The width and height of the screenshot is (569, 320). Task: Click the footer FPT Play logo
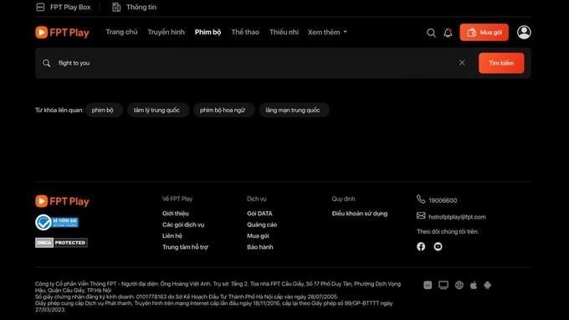tap(62, 201)
